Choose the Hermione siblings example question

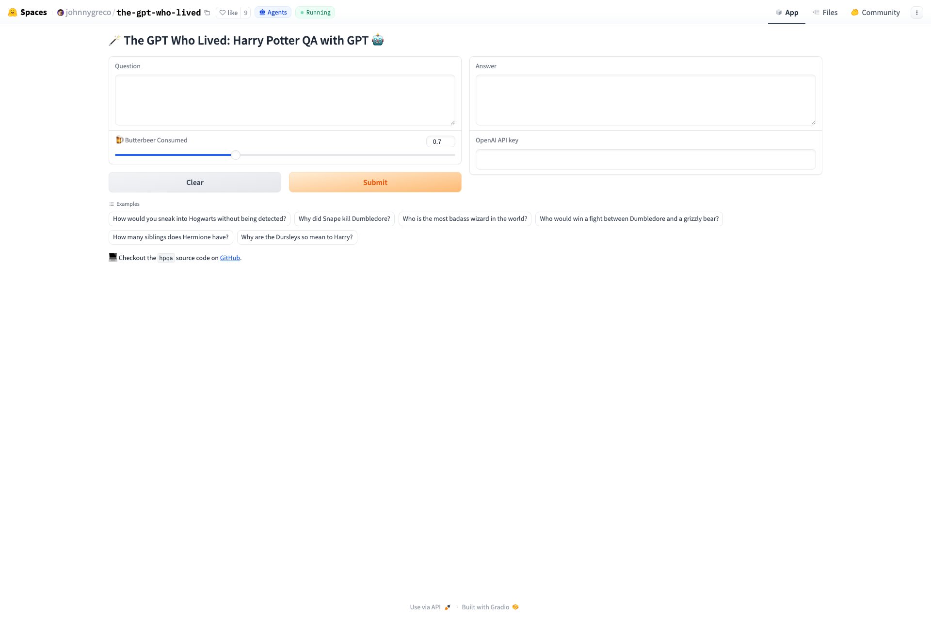coord(171,237)
